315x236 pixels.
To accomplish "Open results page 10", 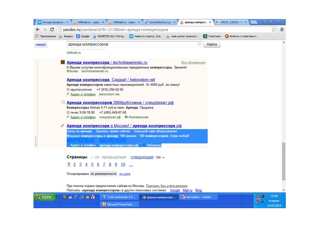I will [123, 165].
